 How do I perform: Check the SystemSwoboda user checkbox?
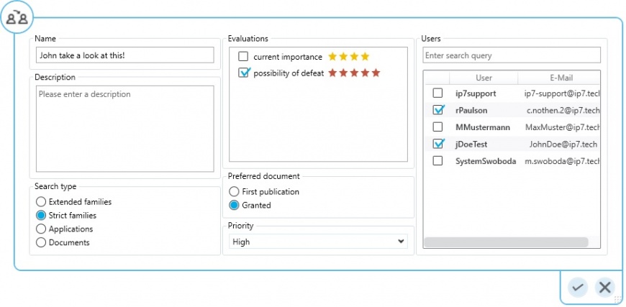(x=437, y=161)
